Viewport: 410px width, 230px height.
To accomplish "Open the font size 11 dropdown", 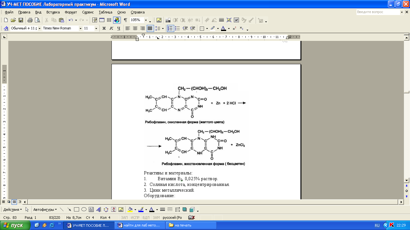I will coord(96,28).
